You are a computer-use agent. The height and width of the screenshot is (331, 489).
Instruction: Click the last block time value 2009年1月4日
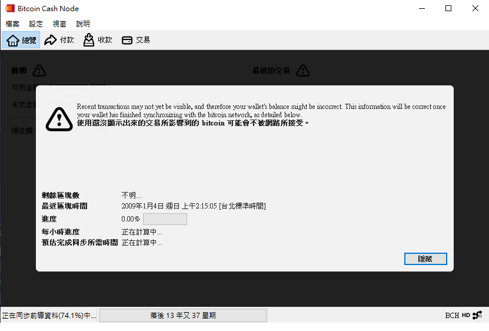tap(194, 206)
